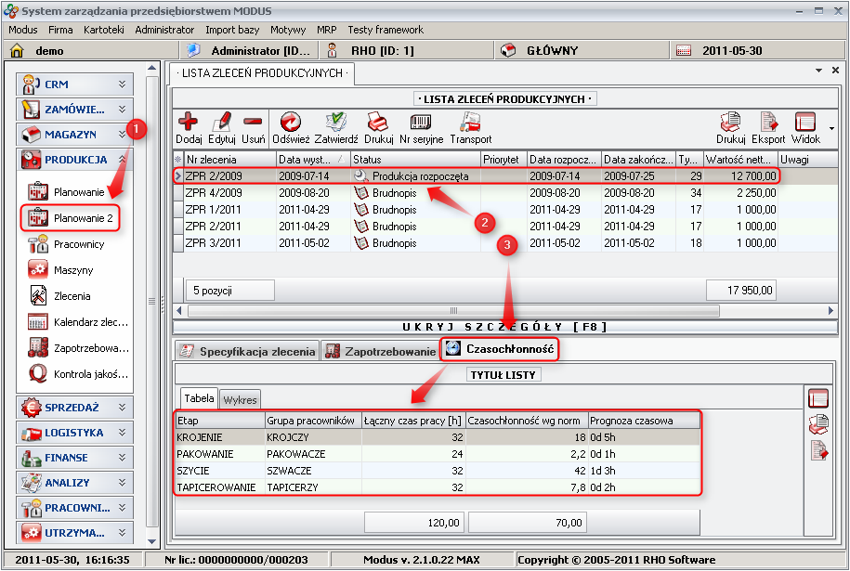The height and width of the screenshot is (571, 850).
Task: Approve order with the Zatwierdź icon
Action: [336, 123]
